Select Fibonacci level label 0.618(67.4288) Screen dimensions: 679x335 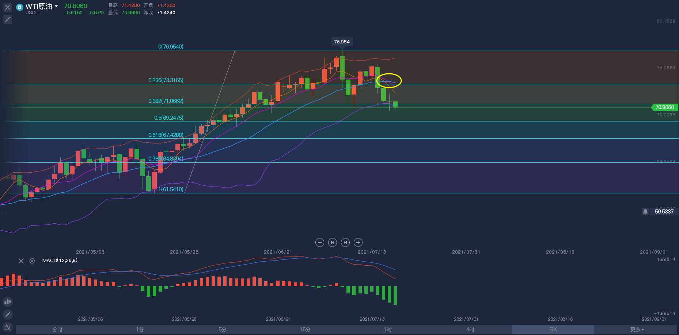coord(166,135)
